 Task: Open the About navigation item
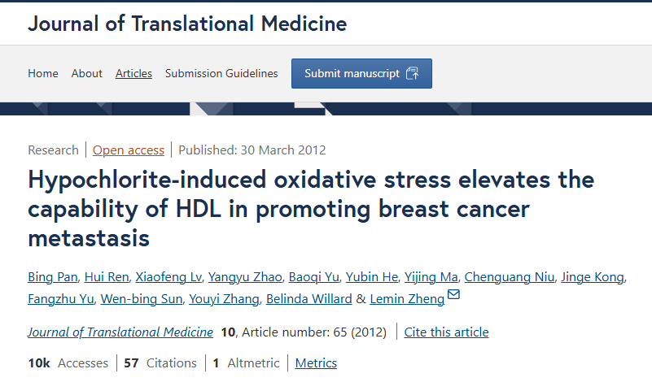pos(86,73)
